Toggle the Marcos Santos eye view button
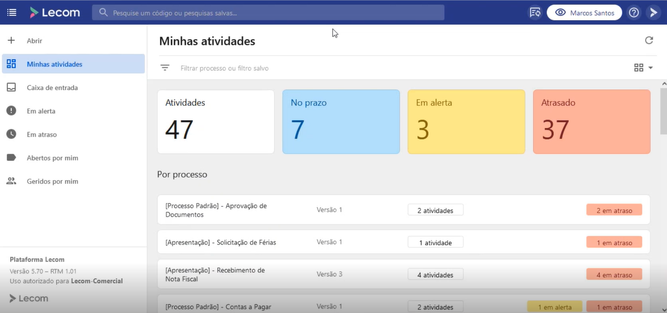Image resolution: width=667 pixels, height=313 pixels. coord(584,12)
